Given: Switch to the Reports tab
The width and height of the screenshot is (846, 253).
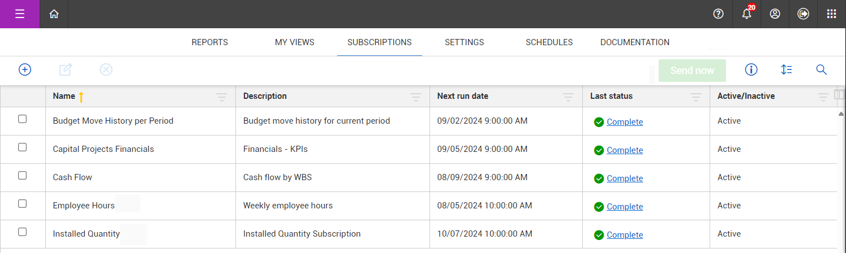Looking at the screenshot, I should click(209, 42).
